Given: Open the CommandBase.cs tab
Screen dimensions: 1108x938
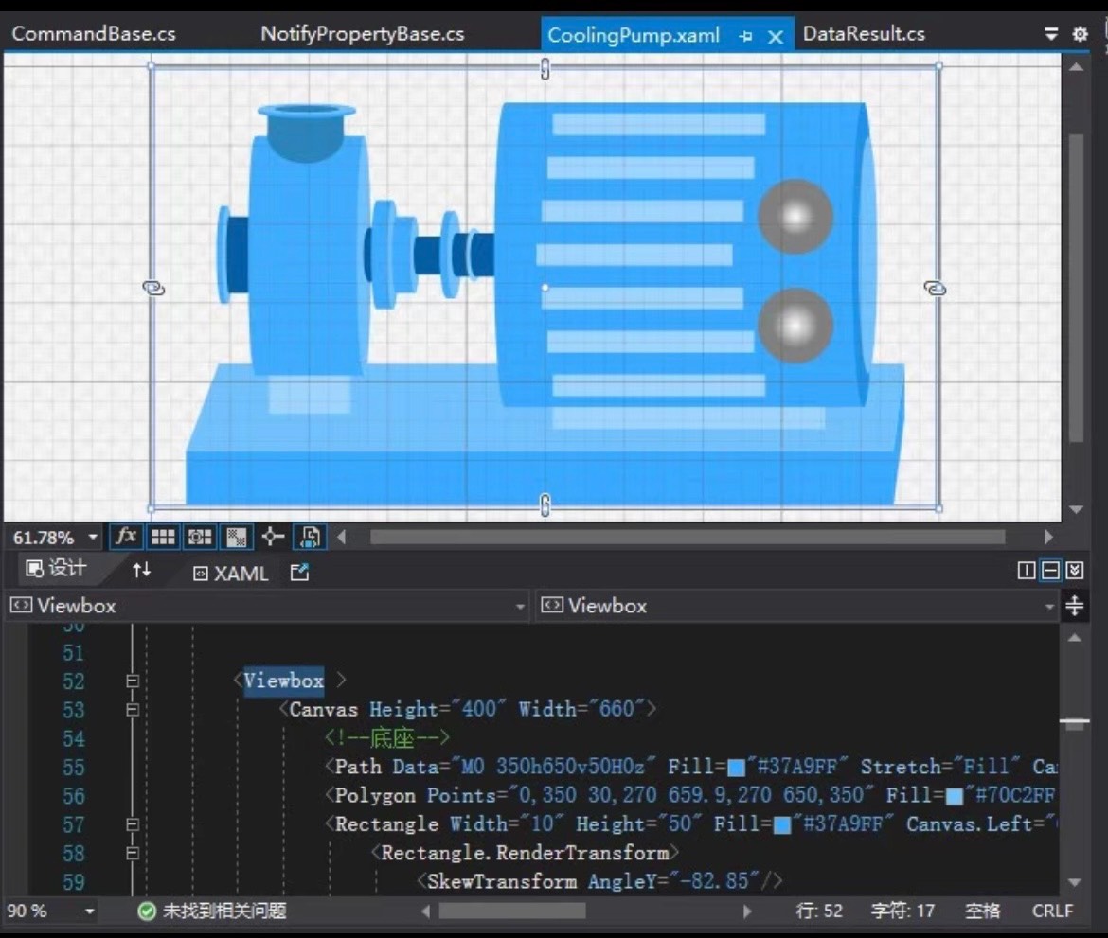Looking at the screenshot, I should point(93,33).
